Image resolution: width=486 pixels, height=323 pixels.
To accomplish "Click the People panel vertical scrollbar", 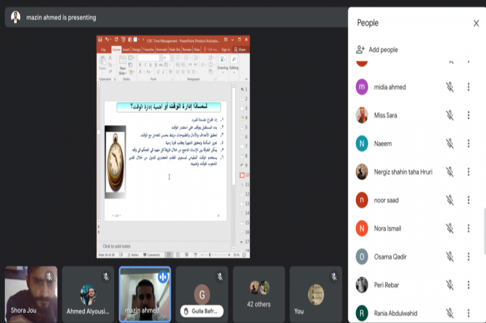I will (x=484, y=231).
